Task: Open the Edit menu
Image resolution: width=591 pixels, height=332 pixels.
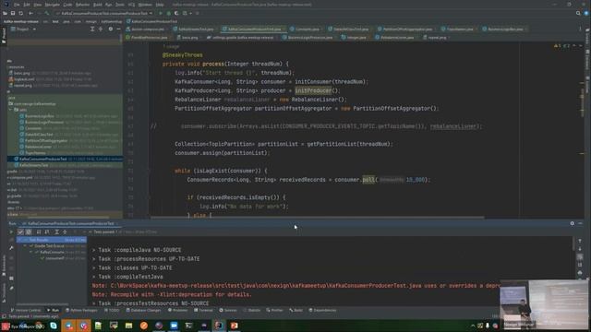Action: click(27, 5)
